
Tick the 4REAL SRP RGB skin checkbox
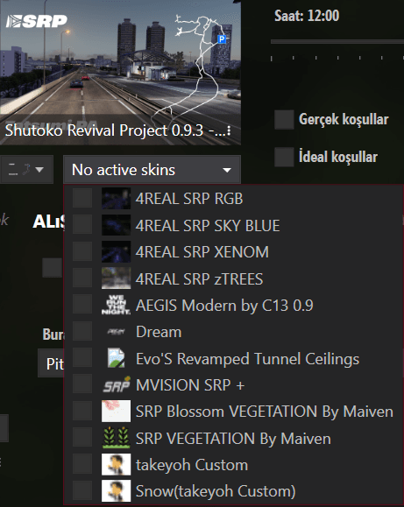pos(82,198)
